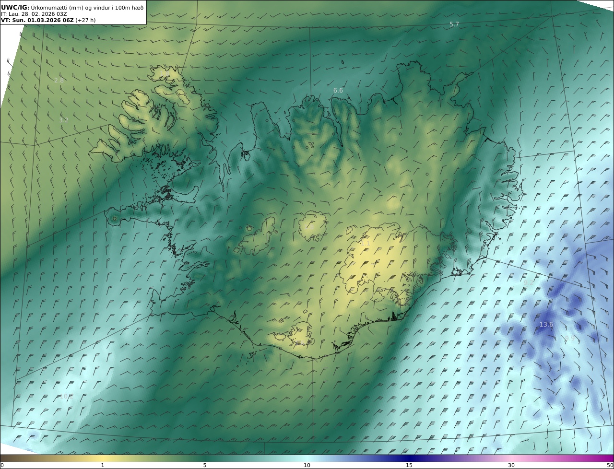Click the colorbar tick labeled 15
Viewport: 614px width, 469px height.
(x=409, y=465)
